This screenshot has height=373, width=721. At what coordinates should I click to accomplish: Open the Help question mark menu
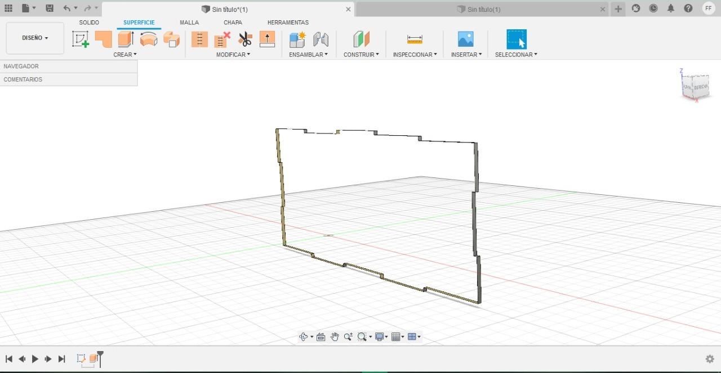point(688,8)
